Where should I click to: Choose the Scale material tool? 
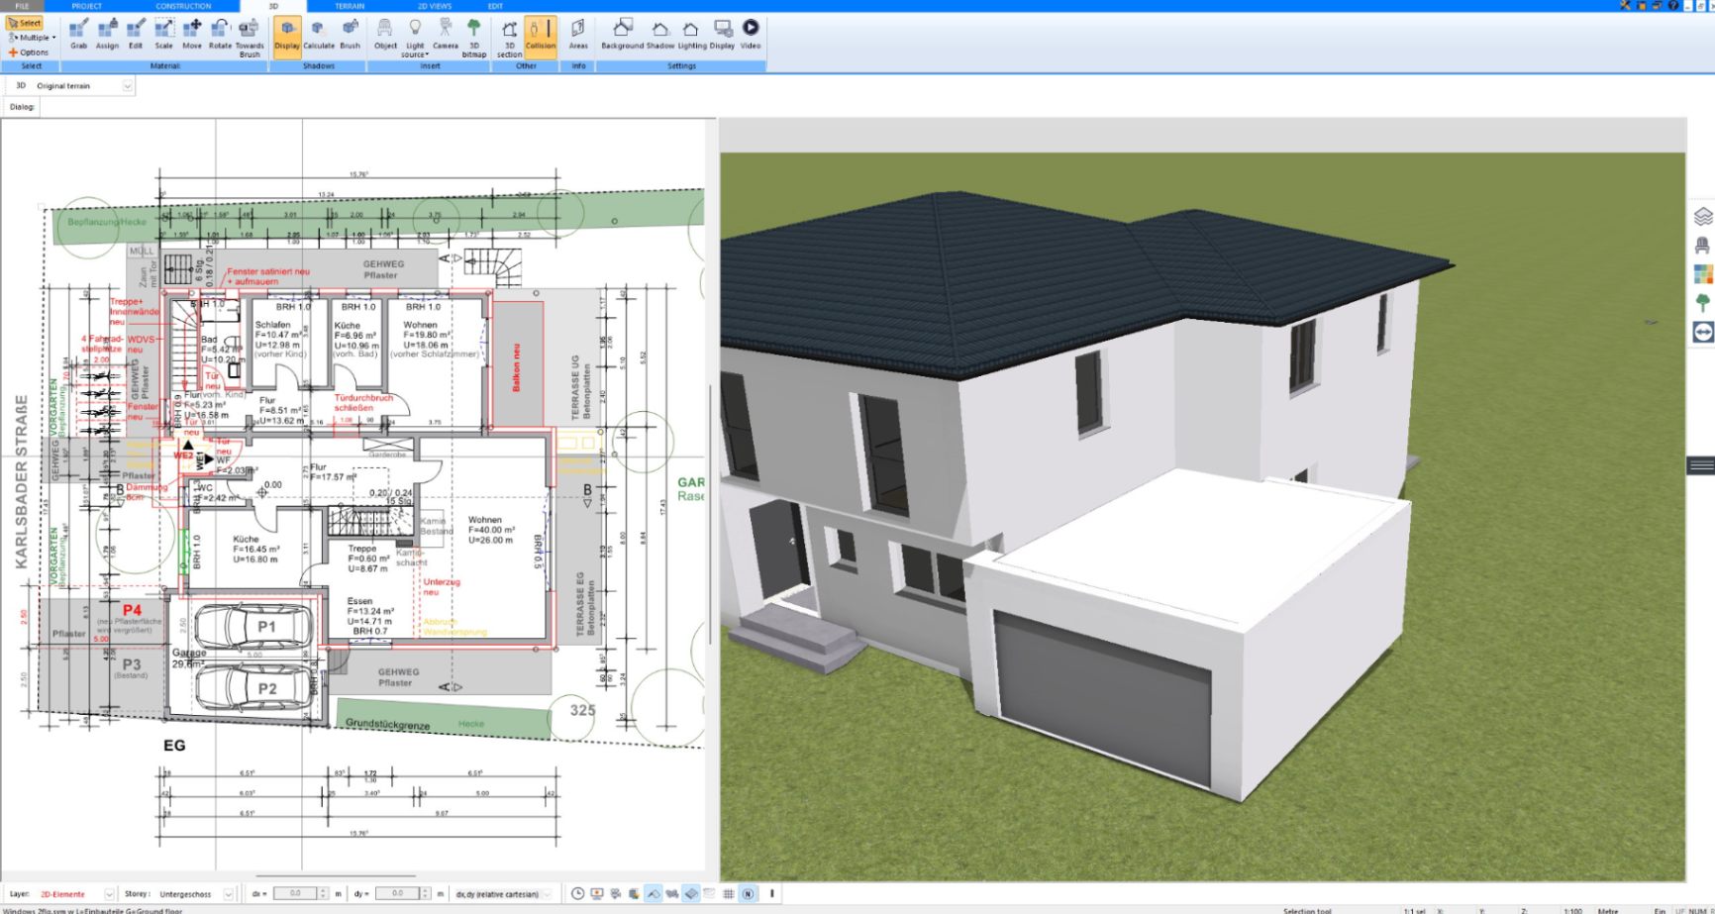tap(163, 34)
